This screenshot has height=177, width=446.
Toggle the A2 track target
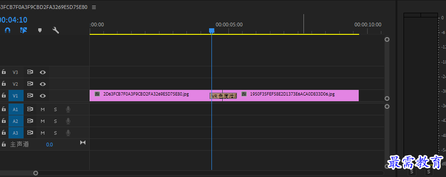pos(16,121)
